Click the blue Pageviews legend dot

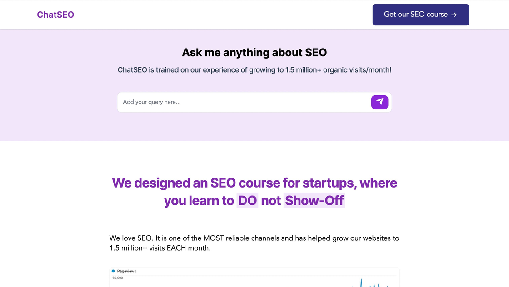113,271
